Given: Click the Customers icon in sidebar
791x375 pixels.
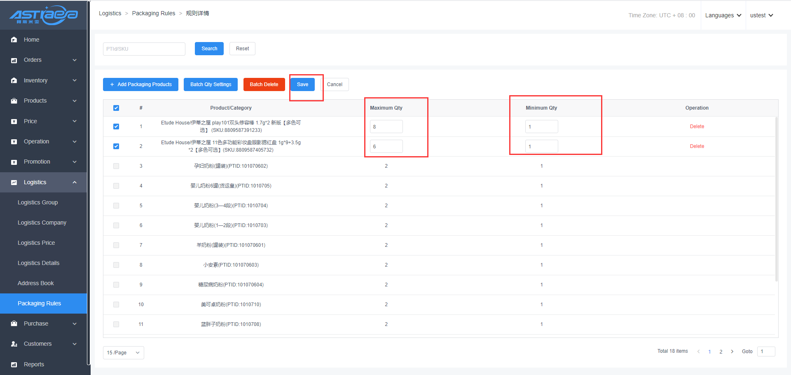Looking at the screenshot, I should tap(14, 344).
